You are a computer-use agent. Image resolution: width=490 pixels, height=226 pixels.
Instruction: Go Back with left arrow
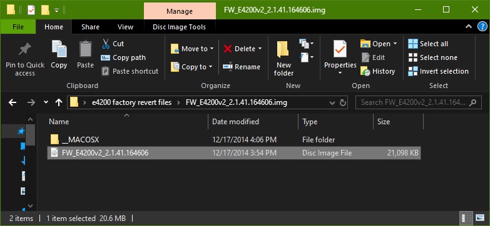point(12,102)
